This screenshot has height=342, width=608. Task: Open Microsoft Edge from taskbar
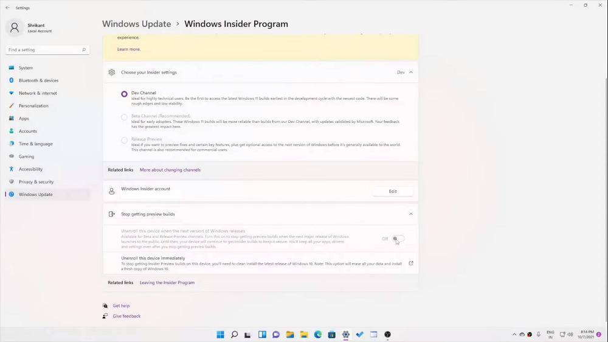318,335
